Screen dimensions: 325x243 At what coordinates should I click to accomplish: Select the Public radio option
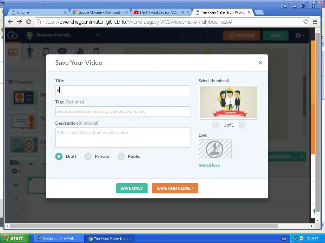click(121, 156)
